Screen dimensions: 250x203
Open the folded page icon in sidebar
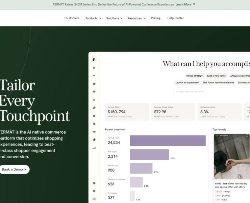pyautogui.click(x=94, y=116)
